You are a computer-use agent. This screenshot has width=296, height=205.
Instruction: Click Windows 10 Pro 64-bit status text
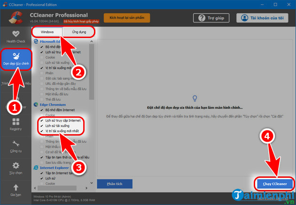coord(52,197)
